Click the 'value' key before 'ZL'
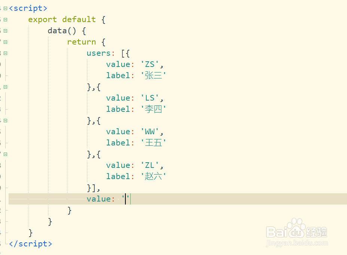347x255 pixels. 118,165
